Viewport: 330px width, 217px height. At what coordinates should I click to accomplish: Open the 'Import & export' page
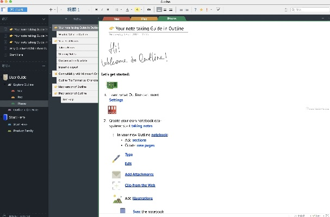pyautogui.click(x=77, y=67)
